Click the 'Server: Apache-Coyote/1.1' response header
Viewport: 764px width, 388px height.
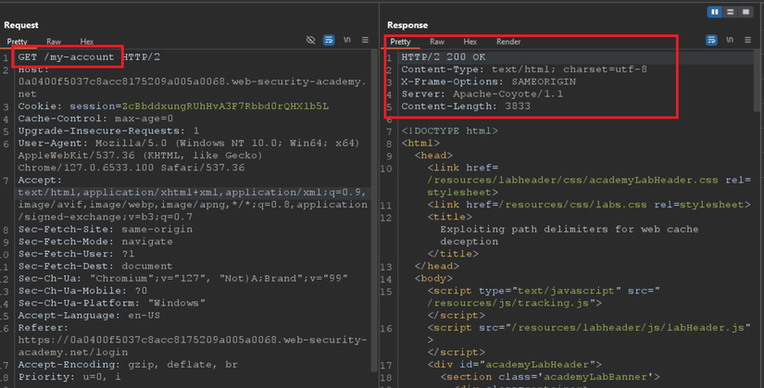[482, 94]
